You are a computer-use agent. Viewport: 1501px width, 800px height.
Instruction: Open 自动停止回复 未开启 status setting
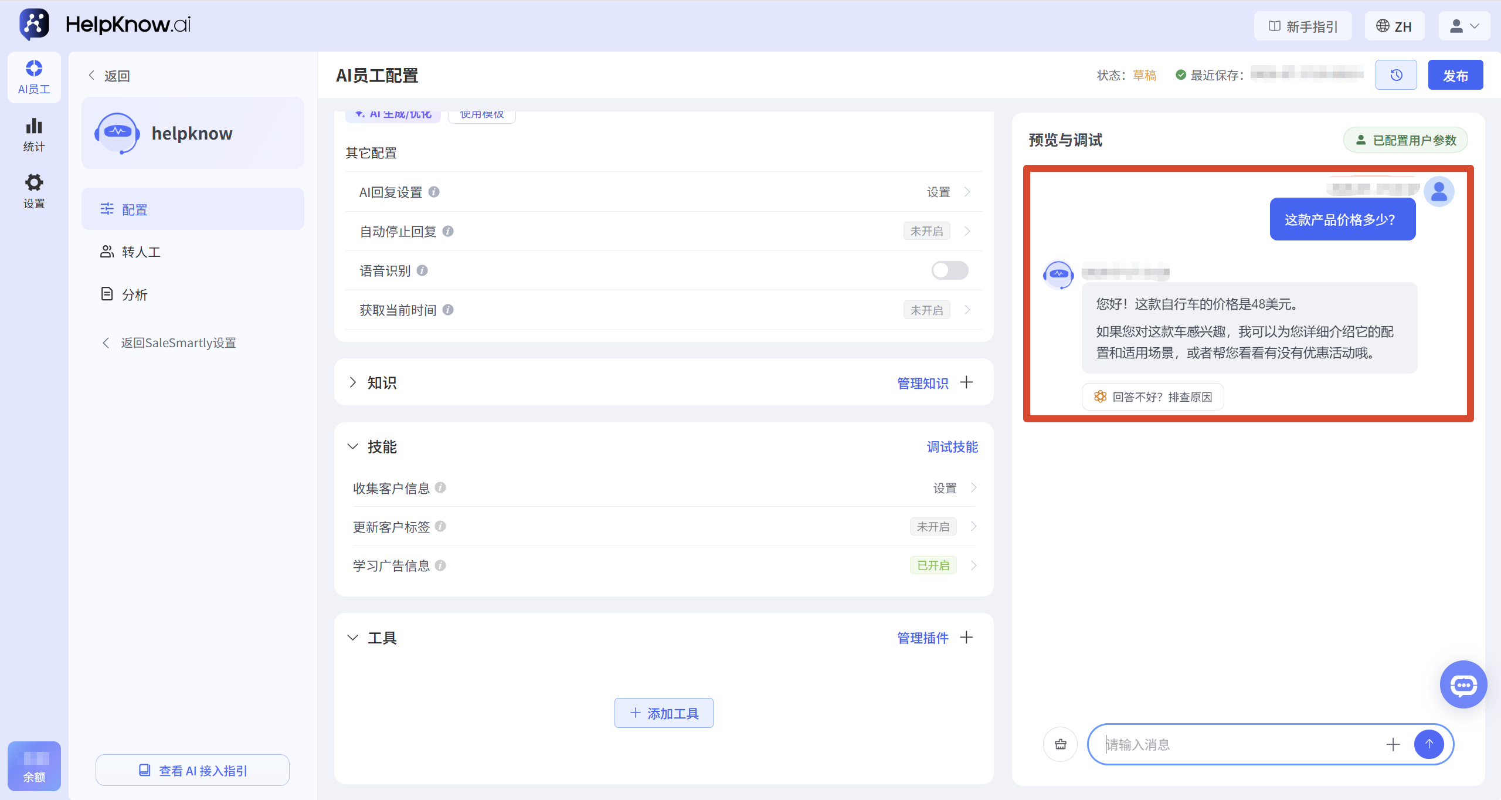tap(926, 231)
